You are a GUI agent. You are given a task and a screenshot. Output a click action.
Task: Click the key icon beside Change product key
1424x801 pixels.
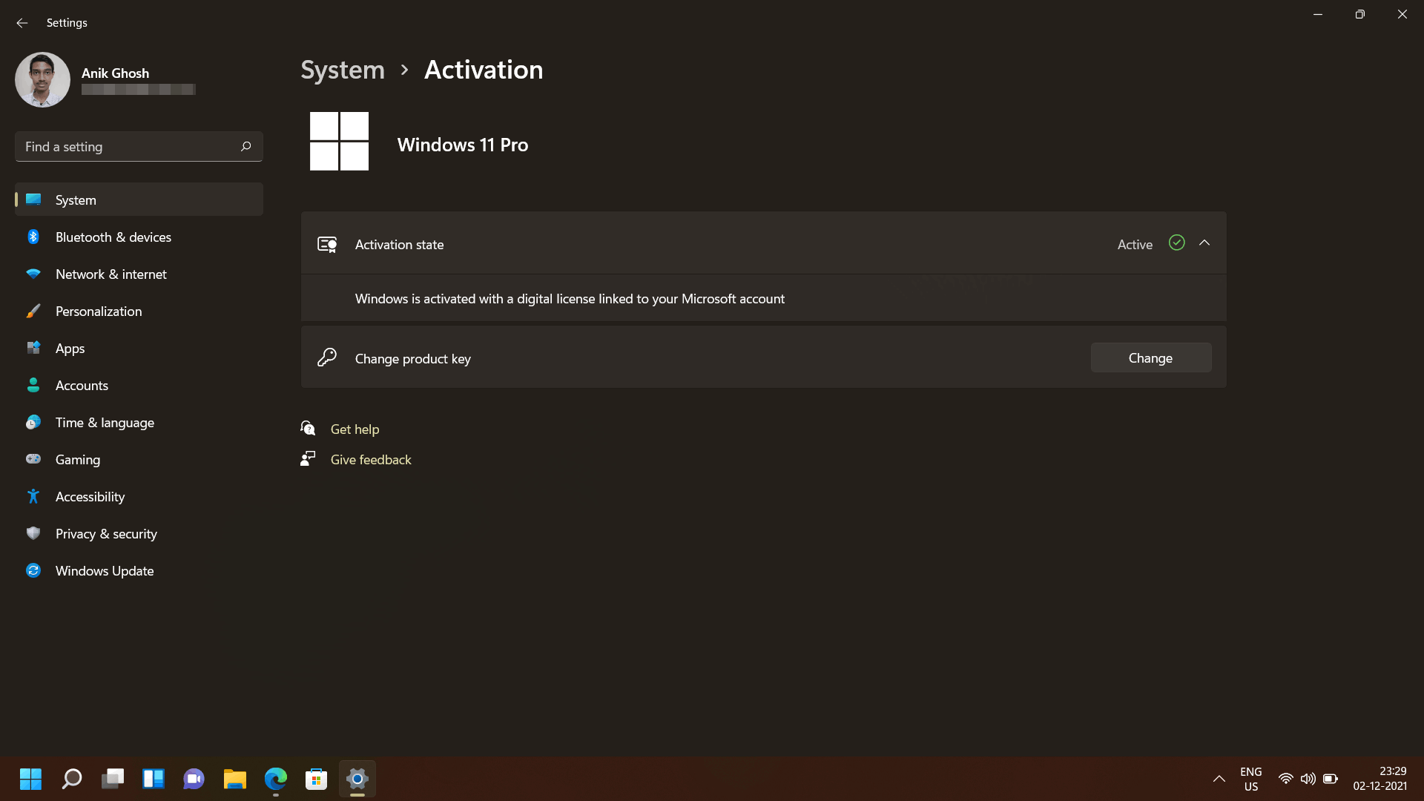pos(327,357)
